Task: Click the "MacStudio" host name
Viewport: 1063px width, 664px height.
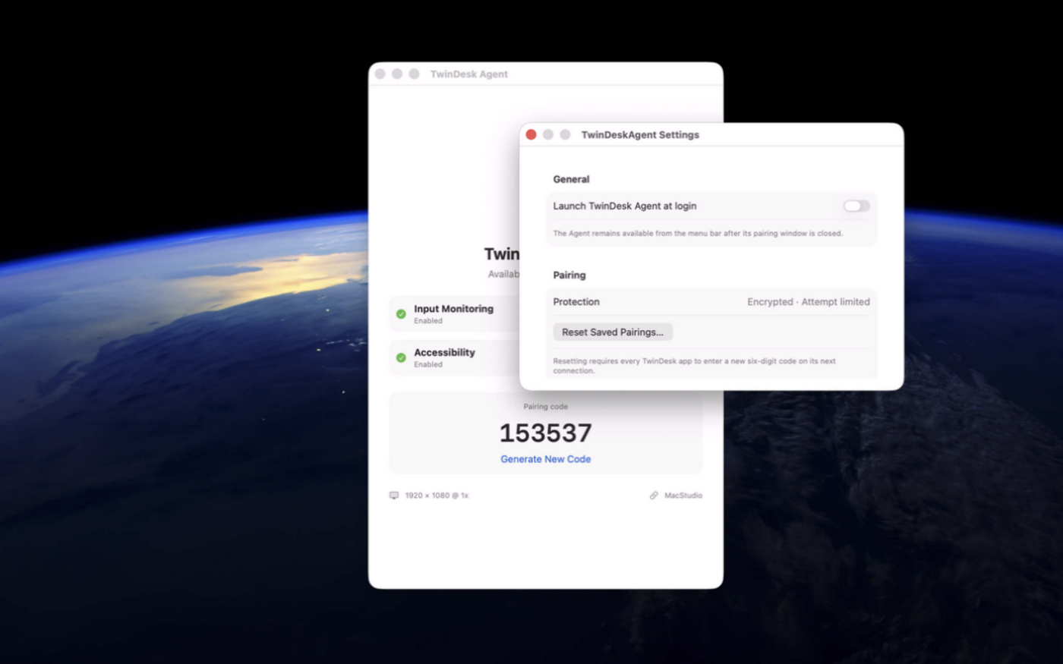Action: pyautogui.click(x=683, y=496)
